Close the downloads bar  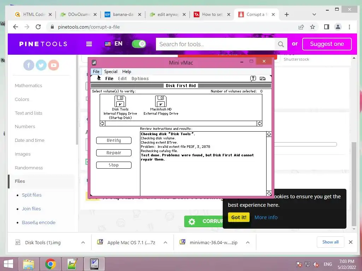[x=350, y=242]
